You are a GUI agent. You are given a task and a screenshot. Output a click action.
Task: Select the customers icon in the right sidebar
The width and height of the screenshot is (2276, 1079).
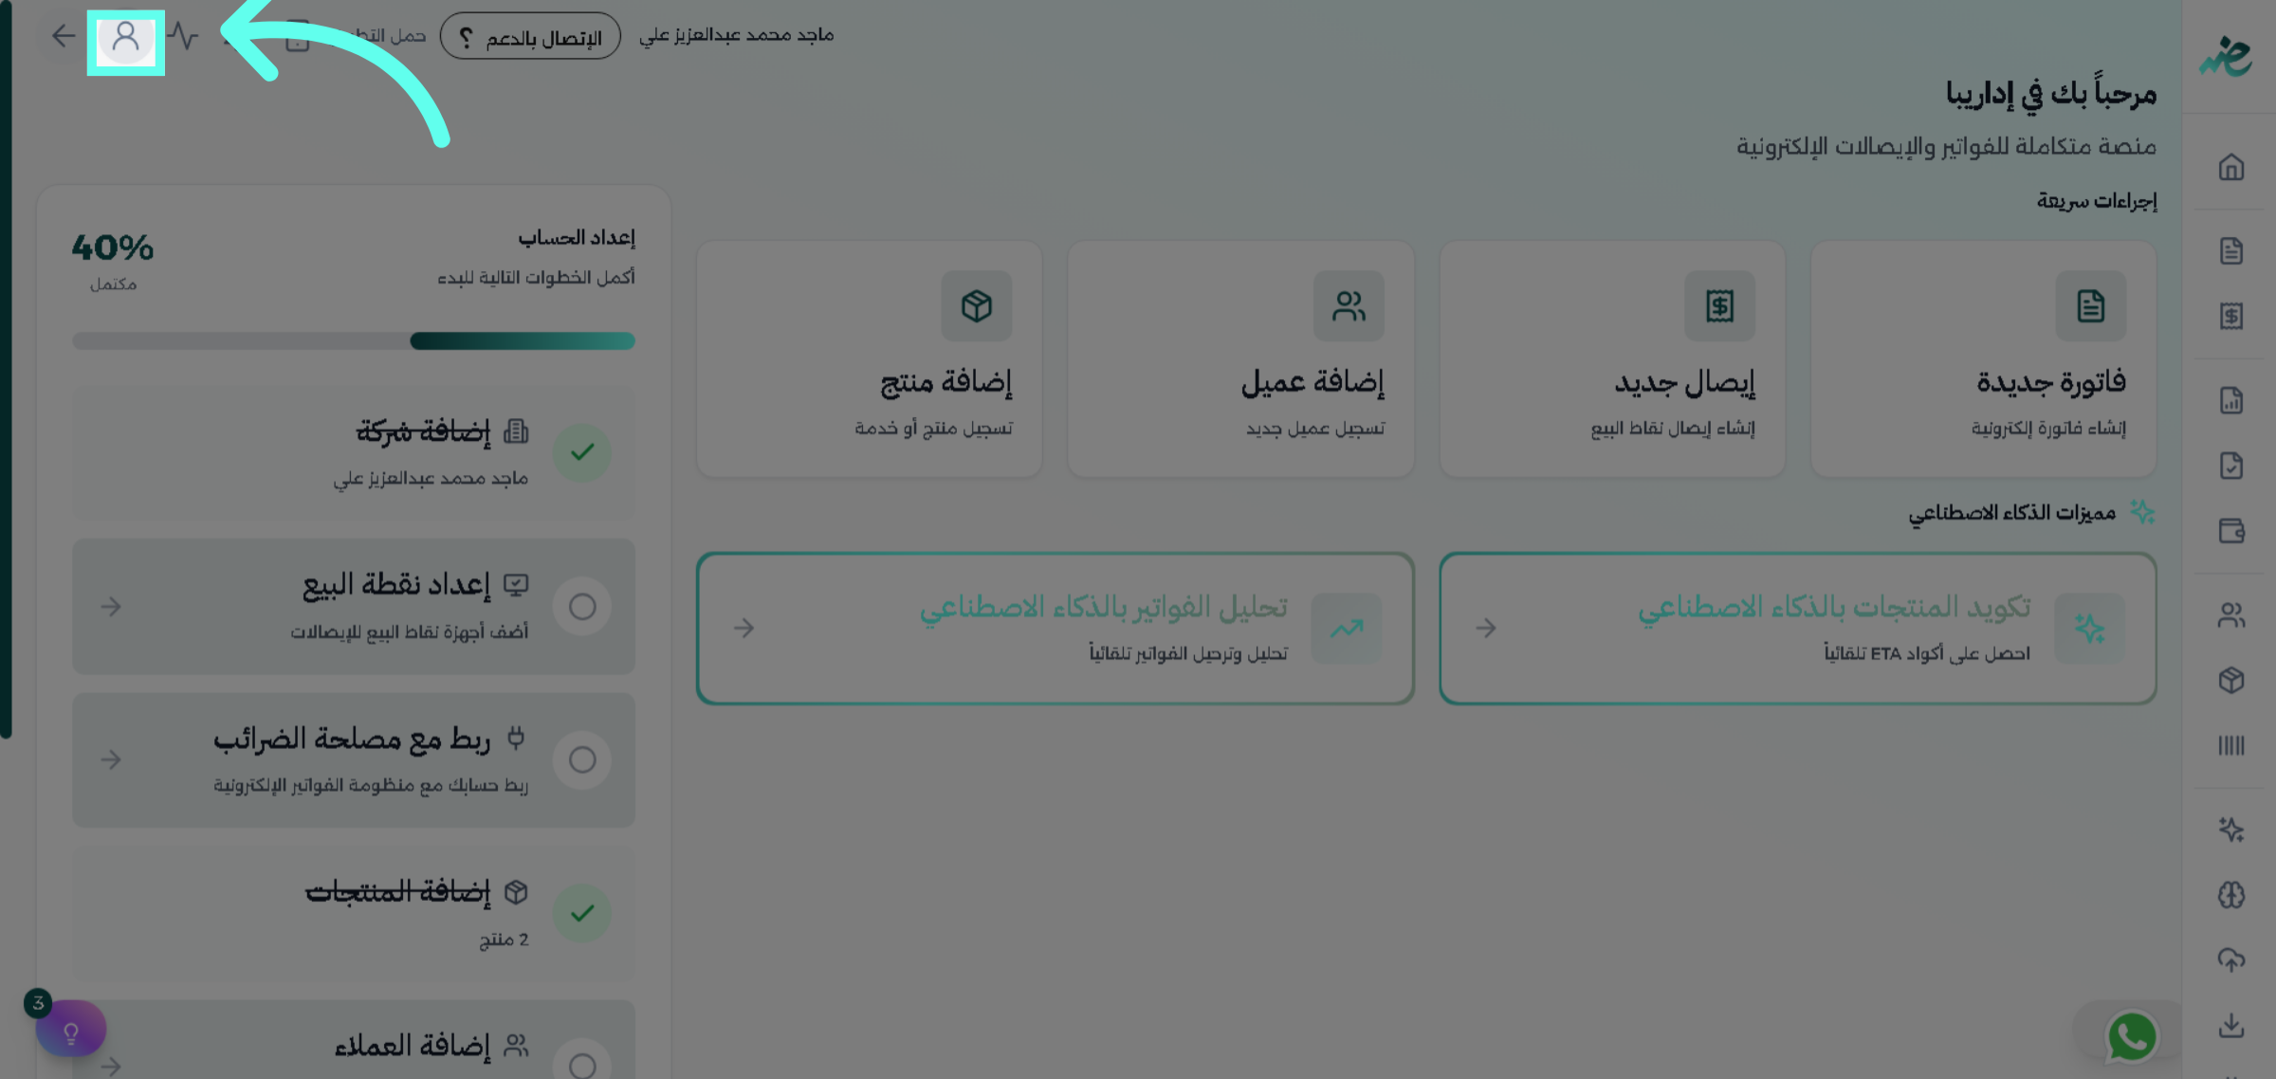[x=2233, y=613]
